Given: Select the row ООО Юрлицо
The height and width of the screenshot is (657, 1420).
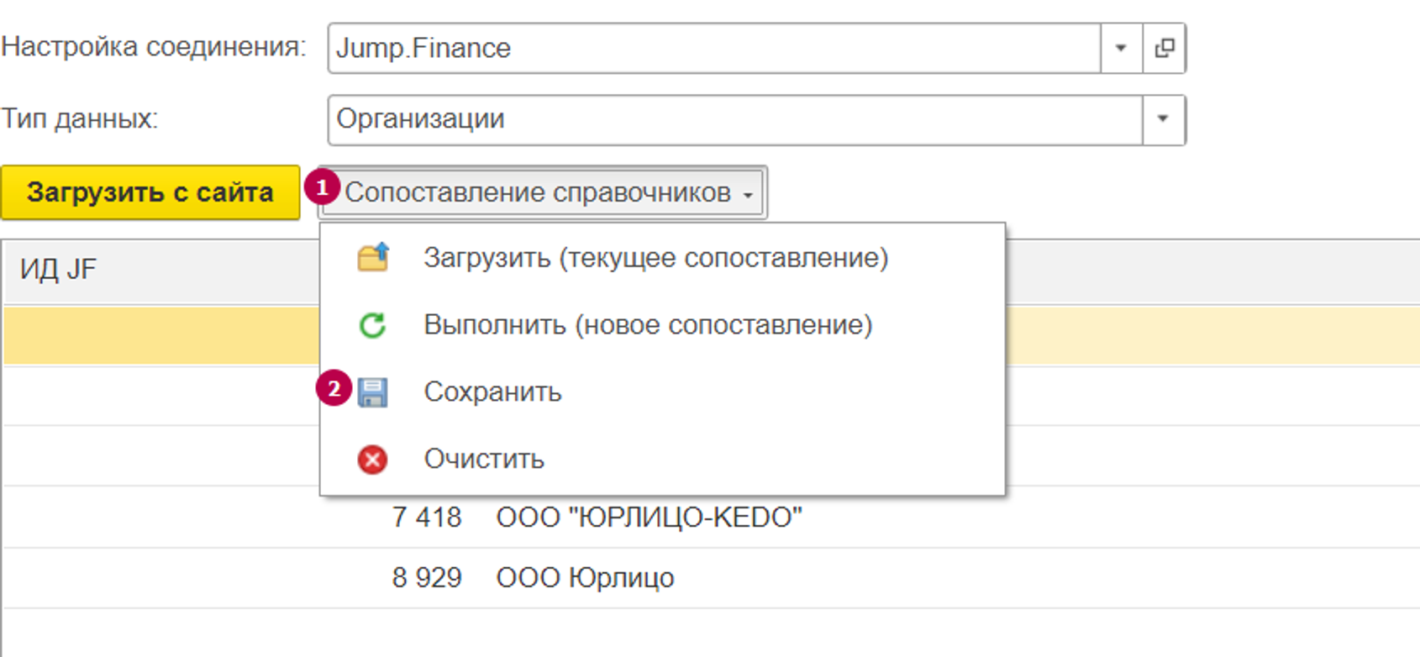Looking at the screenshot, I should tap(585, 578).
